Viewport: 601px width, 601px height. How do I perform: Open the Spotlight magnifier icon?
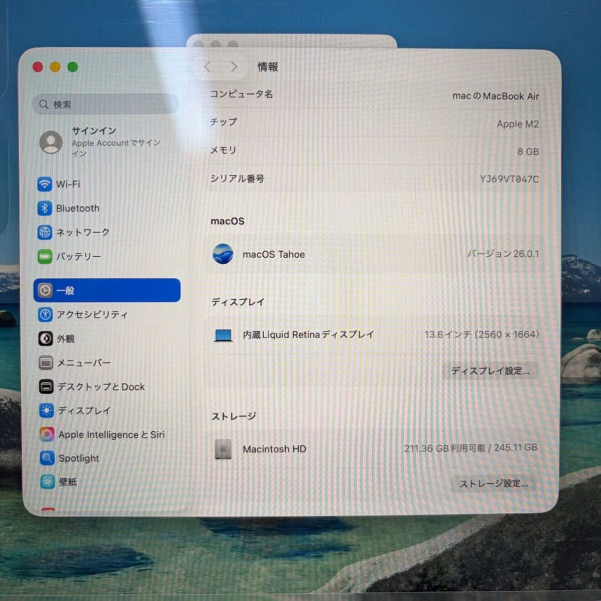pyautogui.click(x=47, y=458)
